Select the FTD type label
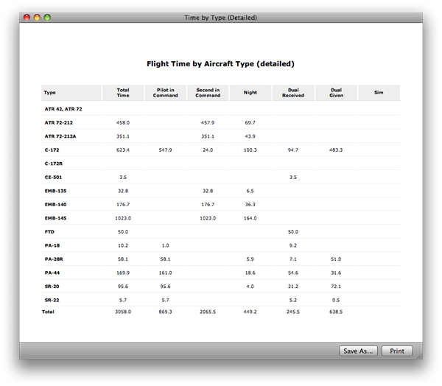This screenshot has height=386, width=442. click(x=49, y=232)
